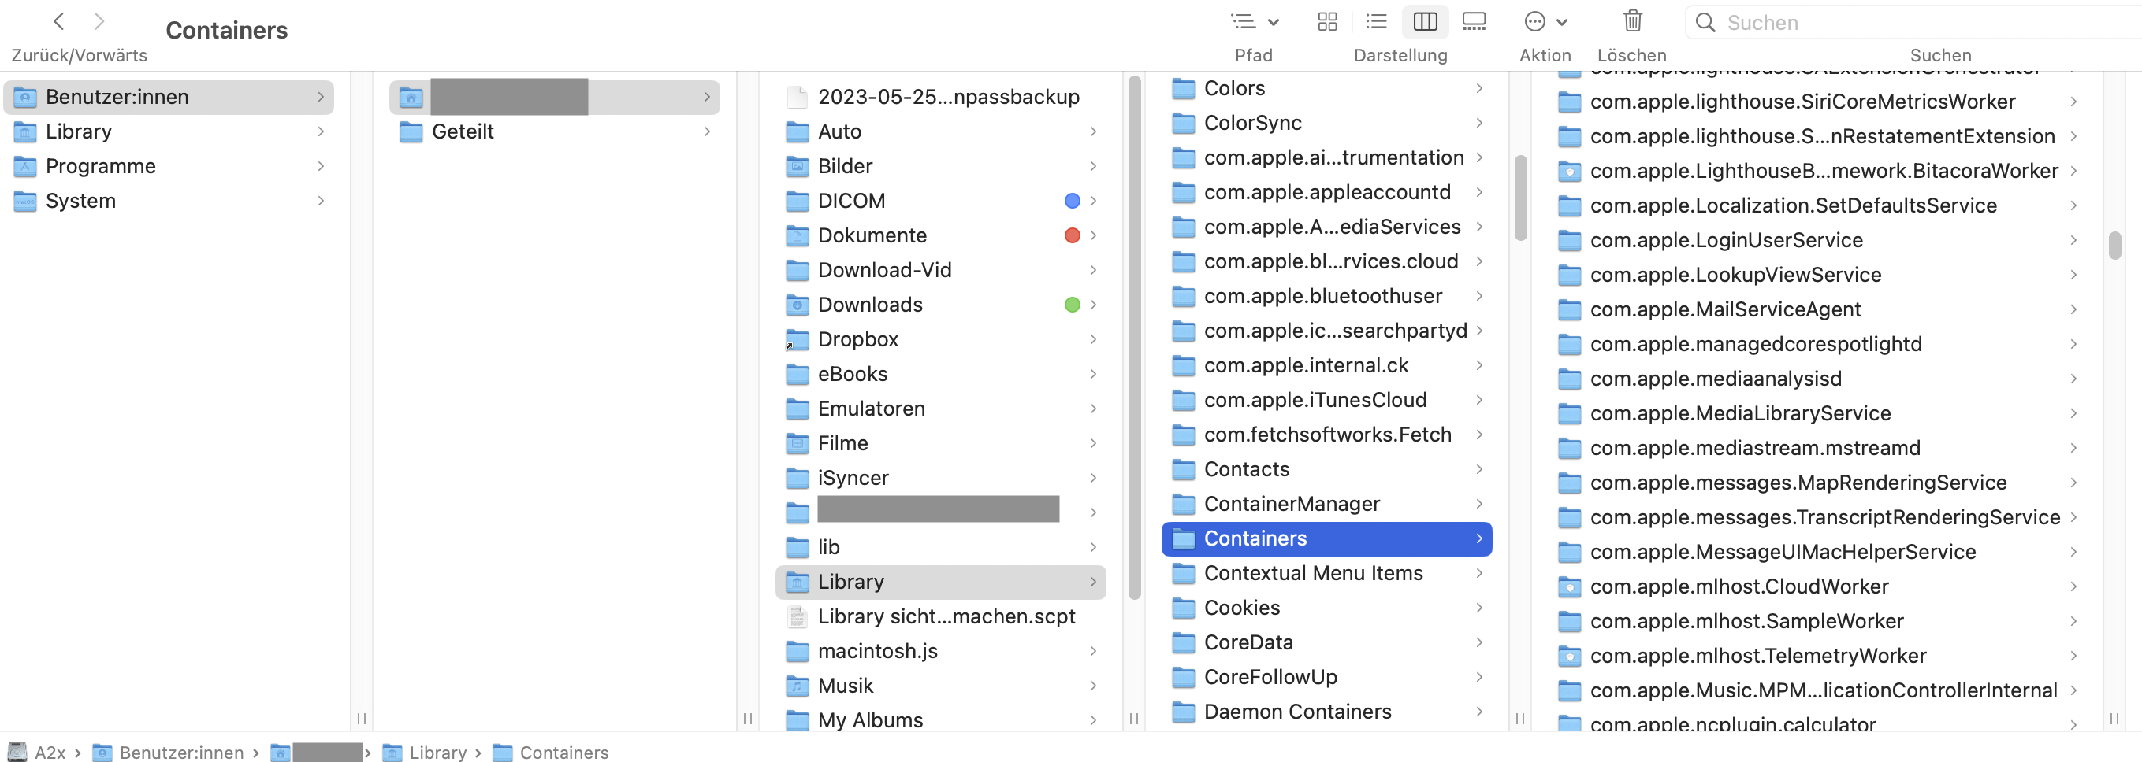This screenshot has width=2142, height=762.
Task: Select the Geteilt folder
Action: coord(555,132)
